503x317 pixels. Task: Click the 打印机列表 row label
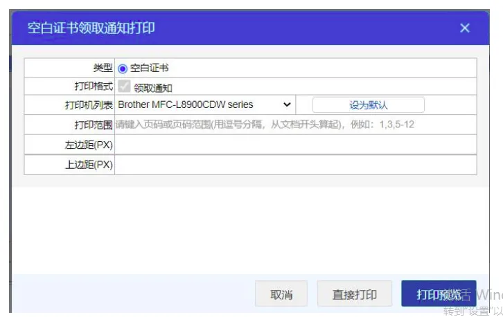(89, 105)
